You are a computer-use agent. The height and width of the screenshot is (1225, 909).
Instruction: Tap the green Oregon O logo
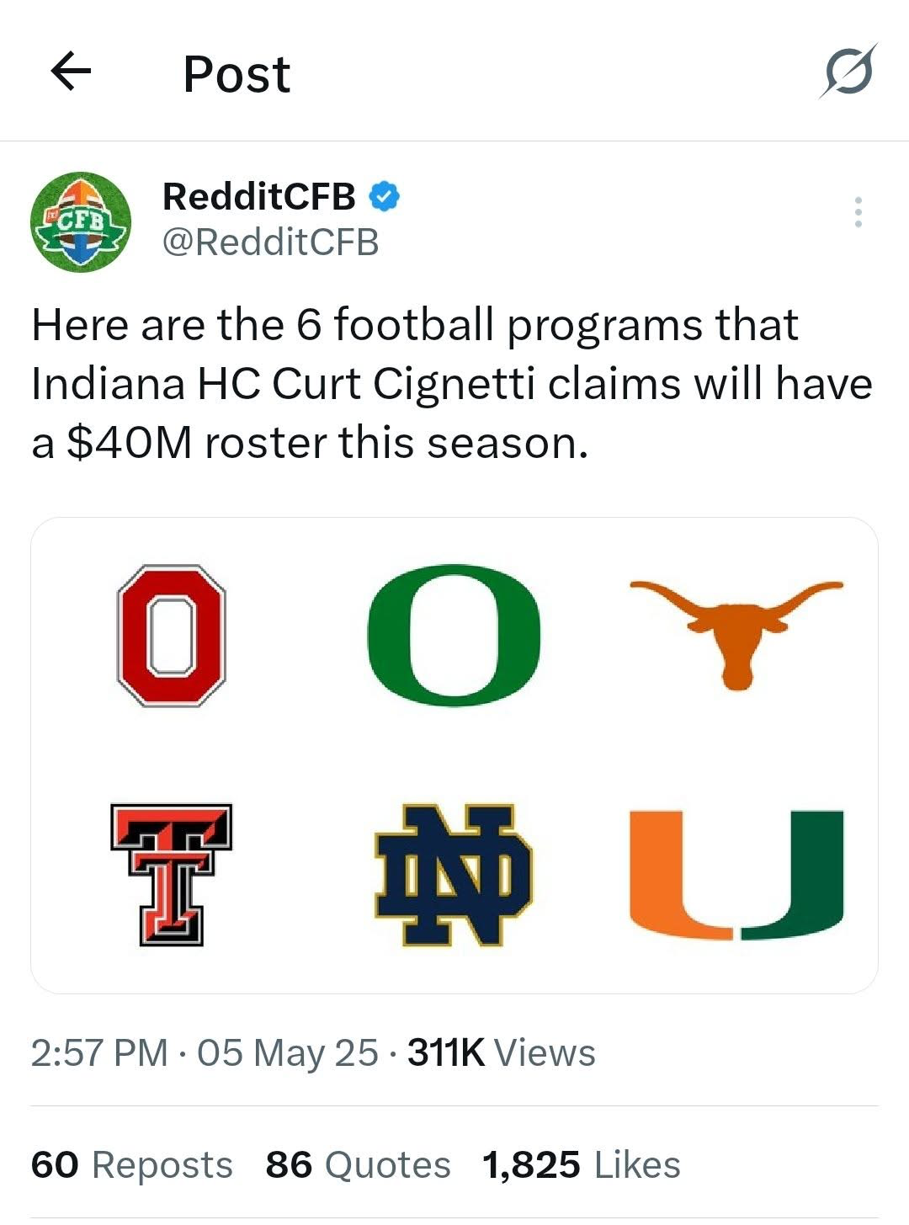(454, 635)
